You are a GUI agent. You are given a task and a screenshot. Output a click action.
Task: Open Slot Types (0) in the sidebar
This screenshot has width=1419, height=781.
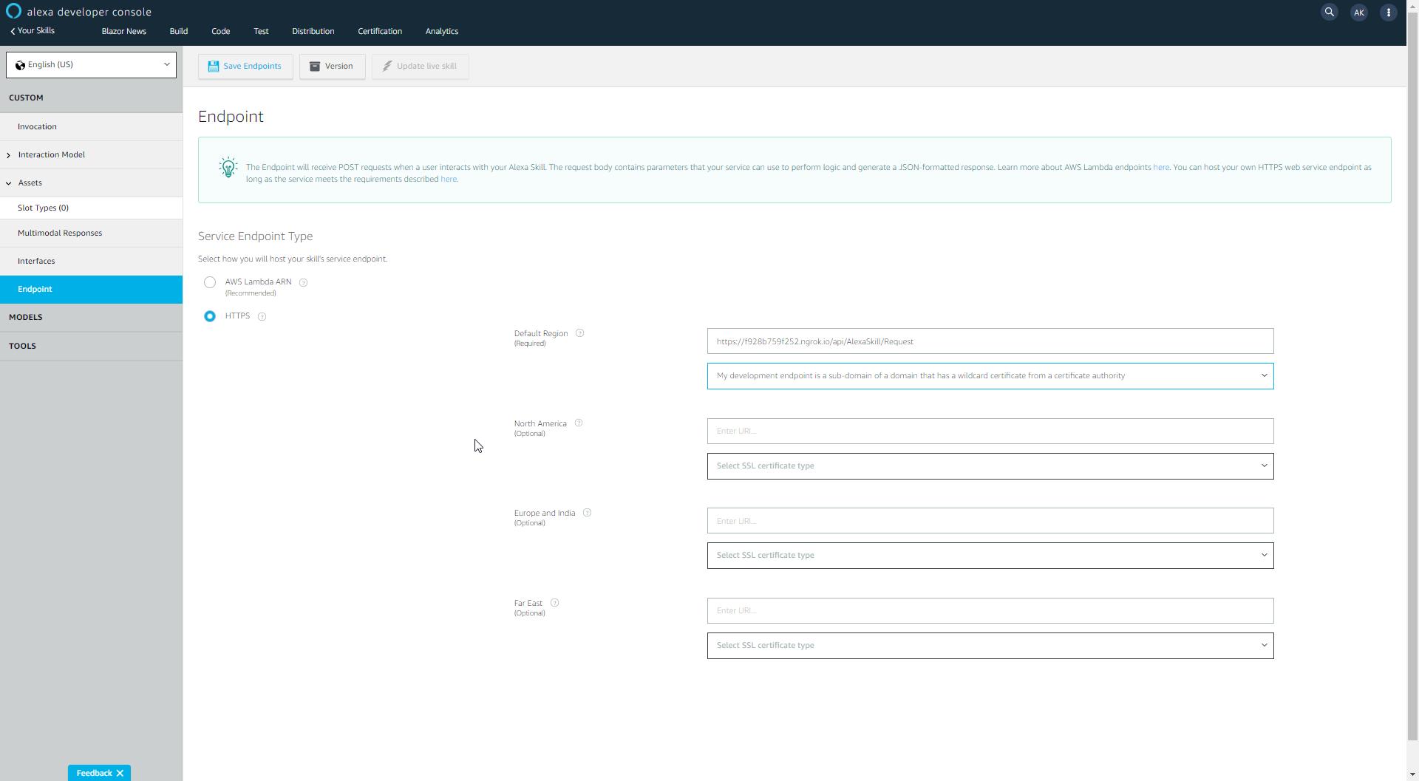pyautogui.click(x=91, y=208)
